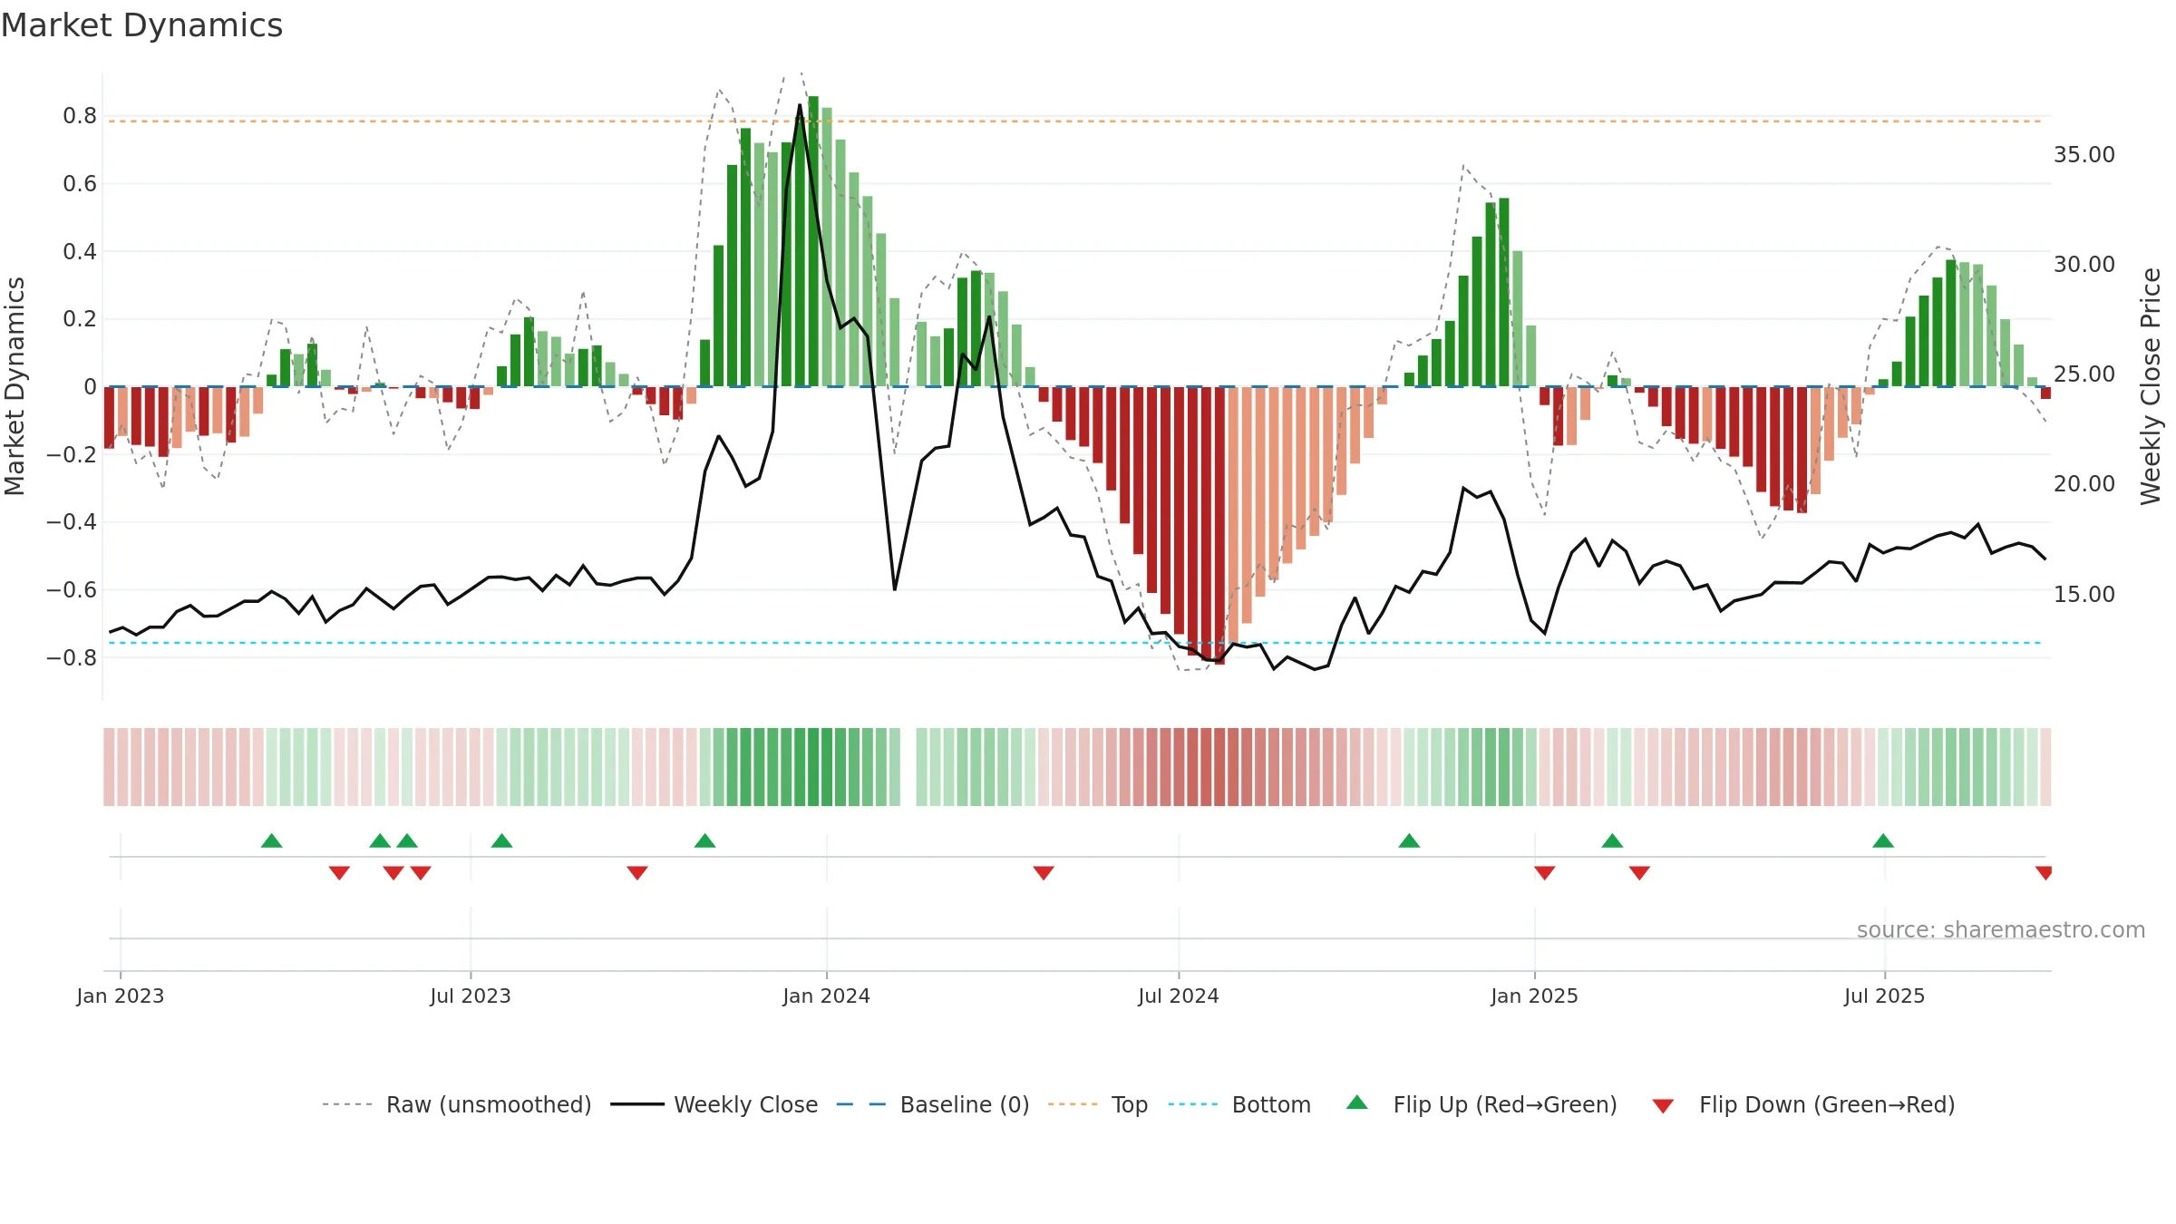Viewport: 2176px width, 1224px height.
Task: Click the orange dashed Top legend line sample
Action: pyautogui.click(x=1073, y=1104)
